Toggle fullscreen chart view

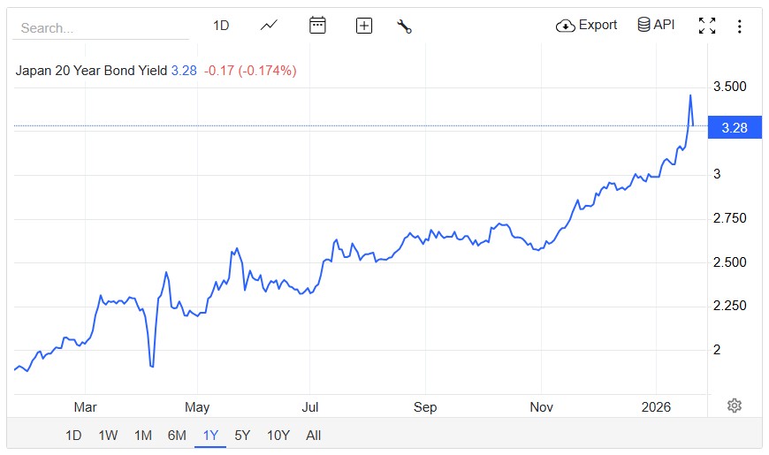tap(707, 26)
